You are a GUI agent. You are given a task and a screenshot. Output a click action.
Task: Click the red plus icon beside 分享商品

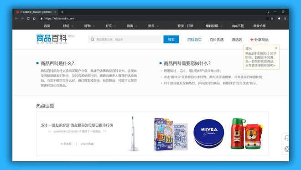pyautogui.click(x=252, y=40)
